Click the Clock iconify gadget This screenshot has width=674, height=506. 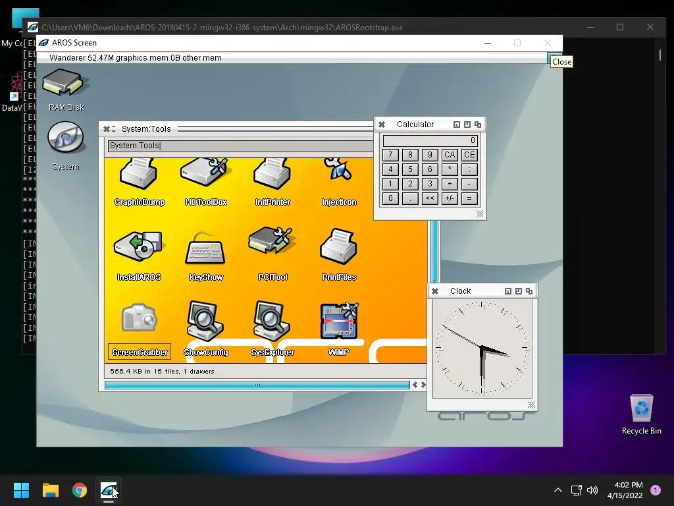[508, 291]
